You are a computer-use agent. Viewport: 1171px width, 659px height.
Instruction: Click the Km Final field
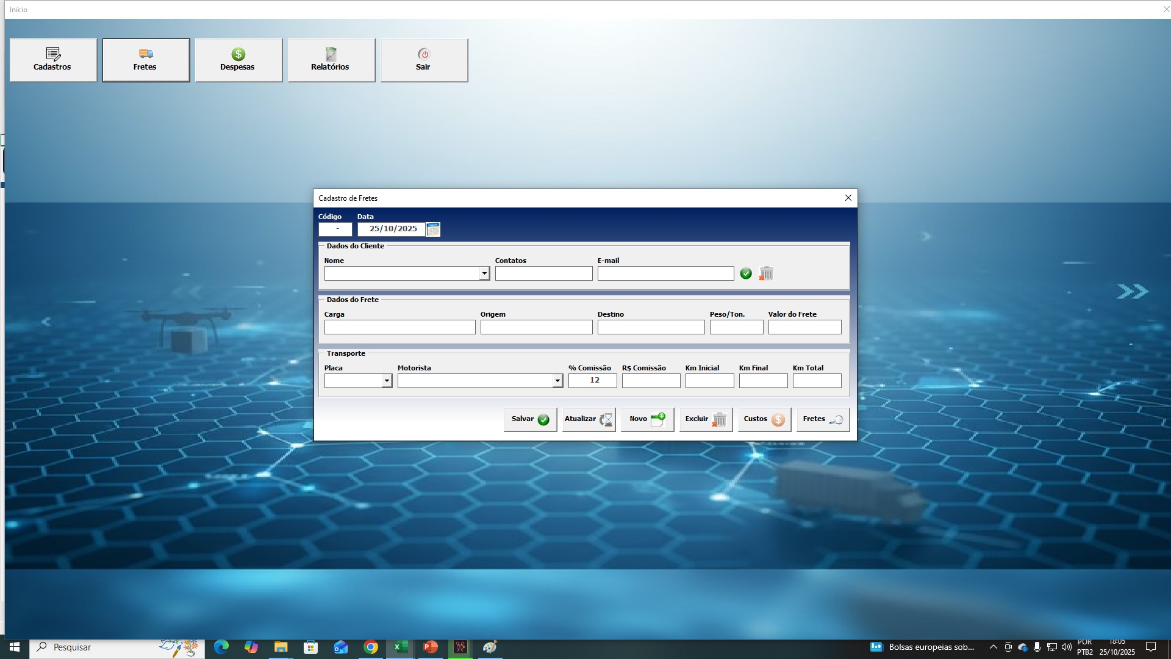[x=763, y=381]
